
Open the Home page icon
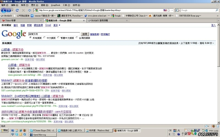click(x=30, y=10)
